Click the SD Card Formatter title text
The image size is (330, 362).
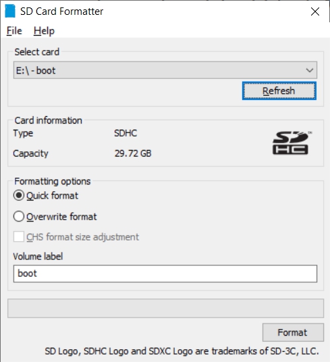(62, 11)
